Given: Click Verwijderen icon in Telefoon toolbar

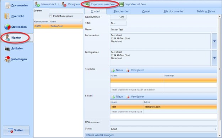Looking at the screenshot, I should (128, 70).
